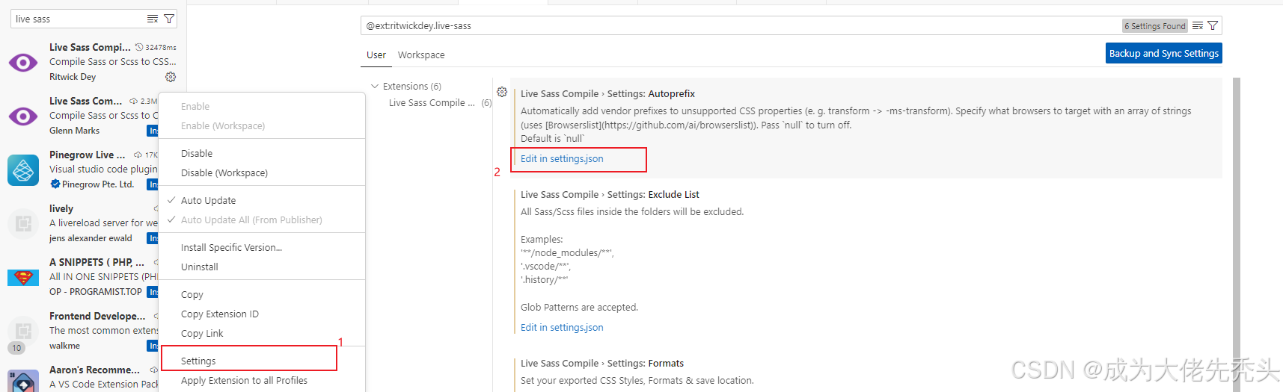Viewport: 1283px width, 392px height.
Task: Select Live Sass Compile tree item
Action: tap(432, 103)
